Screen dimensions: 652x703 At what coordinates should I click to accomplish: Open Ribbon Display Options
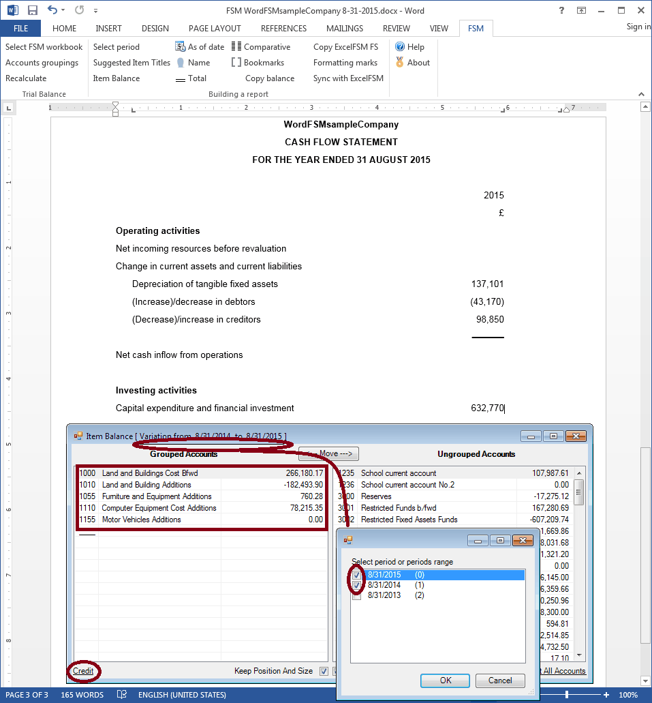pos(581,10)
